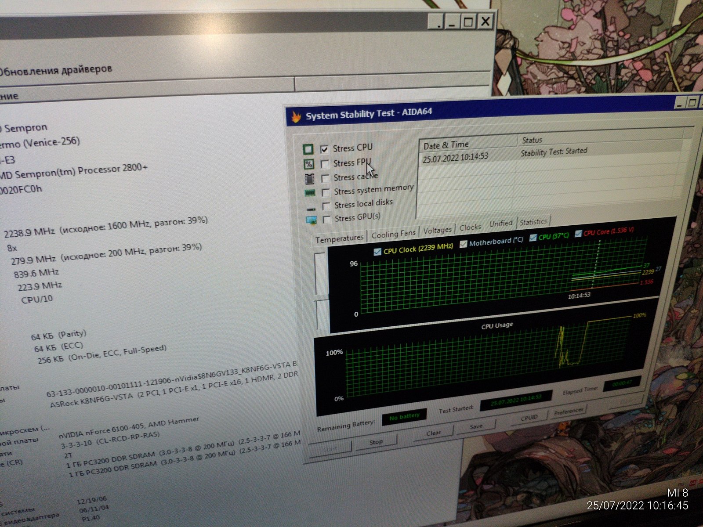This screenshot has height=527, width=703.
Task: Click the Clear button
Action: click(x=433, y=433)
